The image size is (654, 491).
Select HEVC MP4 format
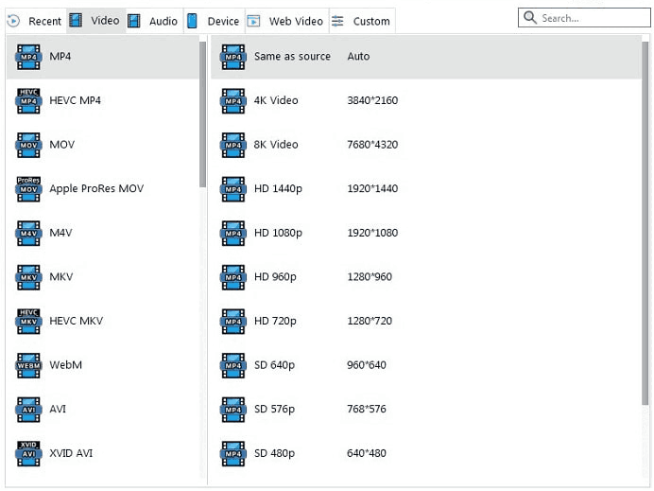75,100
